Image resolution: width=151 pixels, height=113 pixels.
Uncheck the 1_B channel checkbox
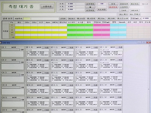(77, 47)
